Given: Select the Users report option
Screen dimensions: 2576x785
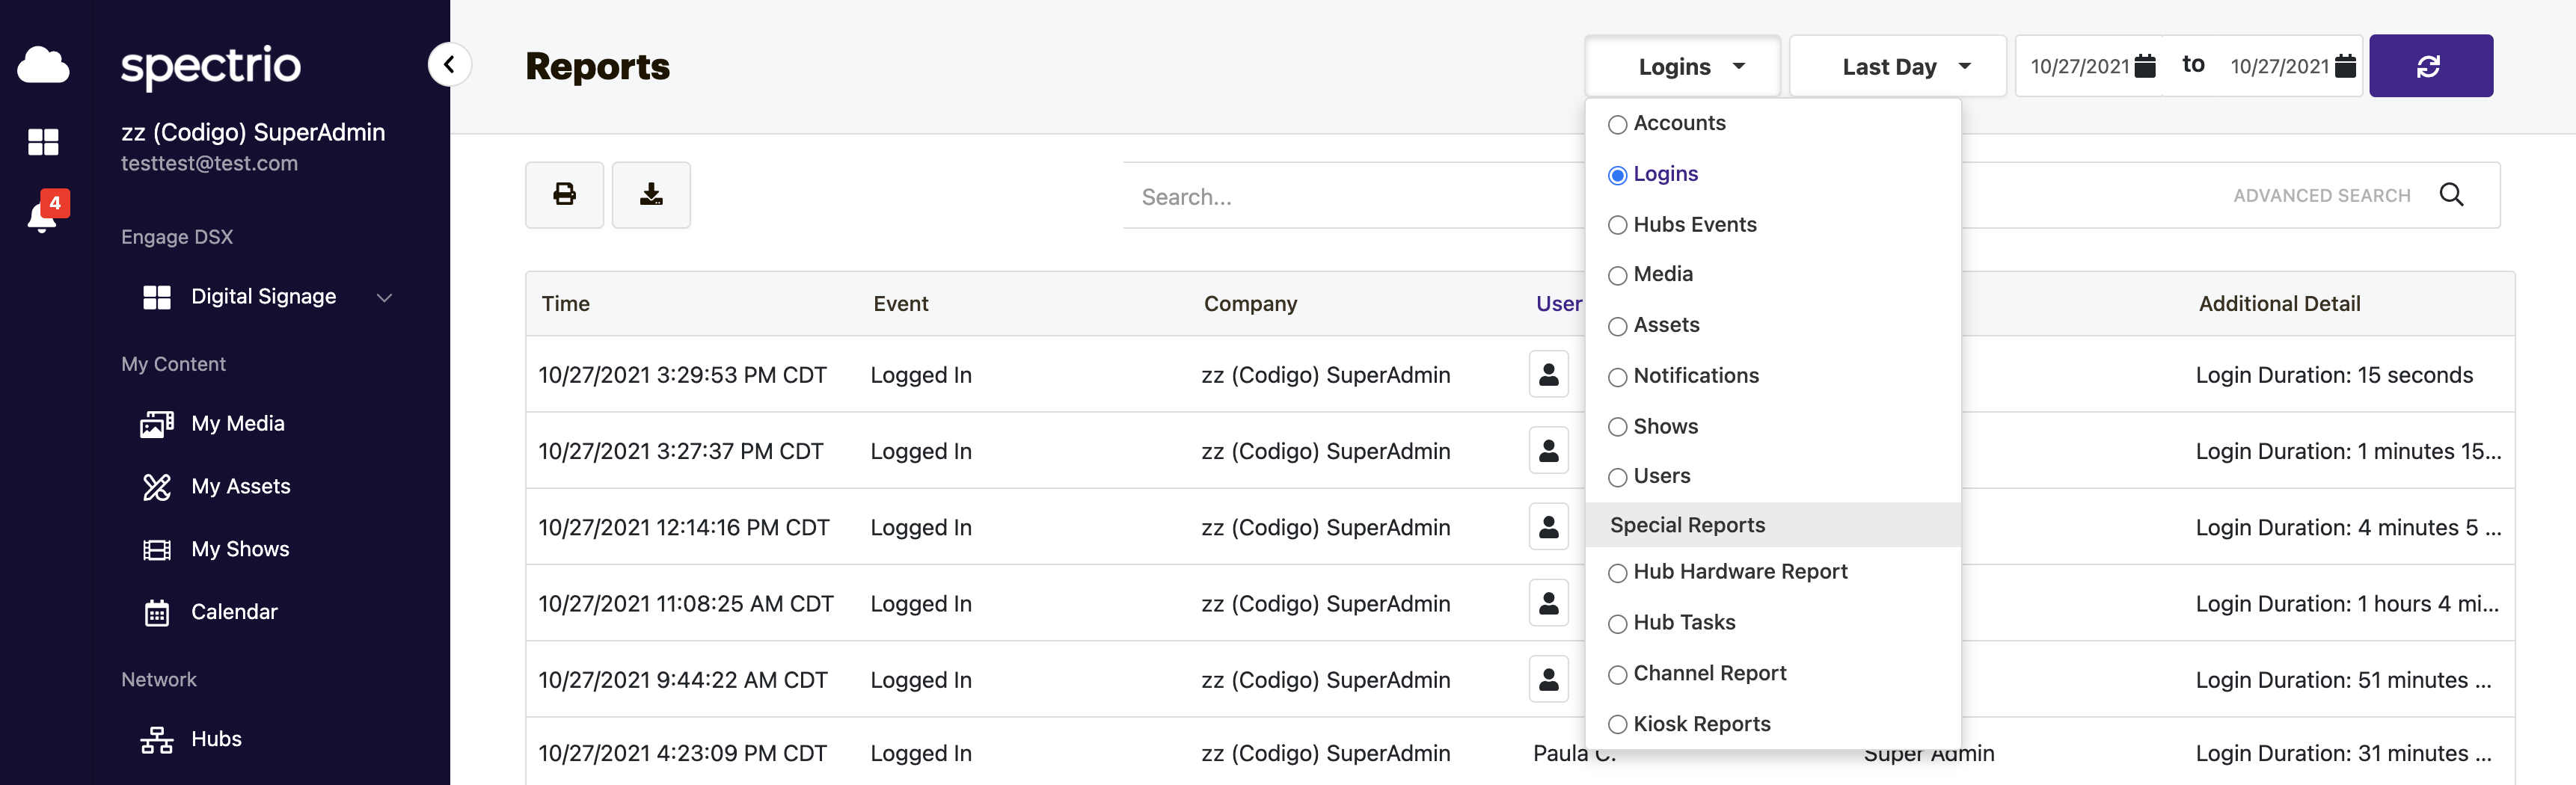Looking at the screenshot, I should click(1649, 476).
